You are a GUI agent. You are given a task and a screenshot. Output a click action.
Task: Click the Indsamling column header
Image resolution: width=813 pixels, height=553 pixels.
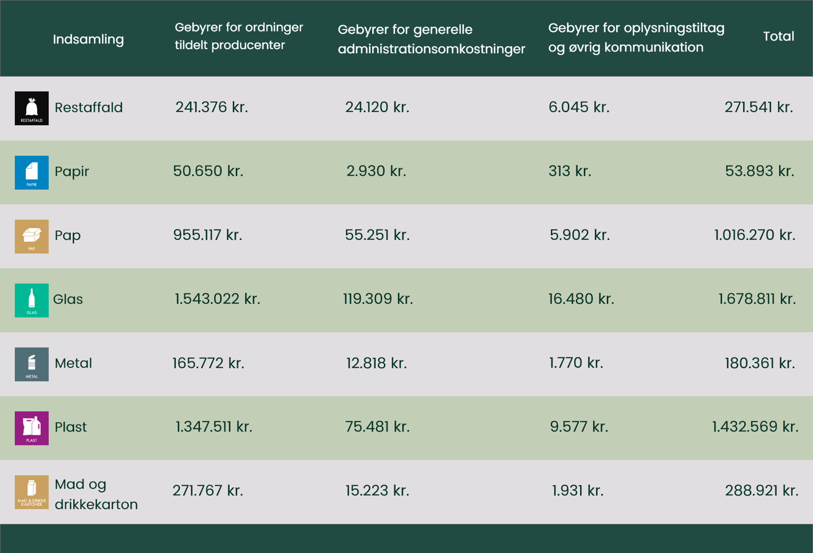point(88,39)
